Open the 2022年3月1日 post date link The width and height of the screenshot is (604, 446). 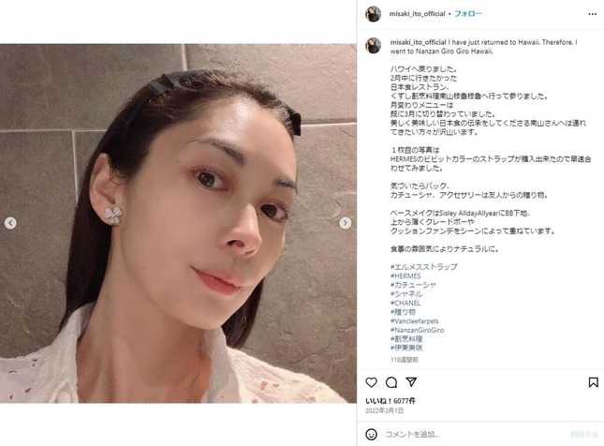(x=384, y=411)
